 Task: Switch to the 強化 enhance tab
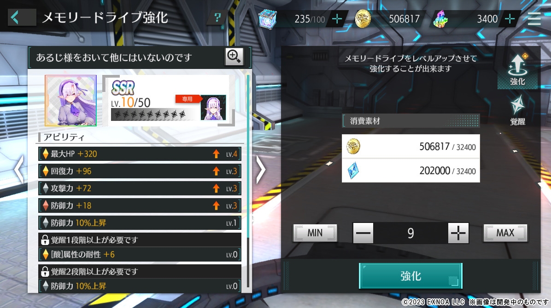pyautogui.click(x=517, y=70)
